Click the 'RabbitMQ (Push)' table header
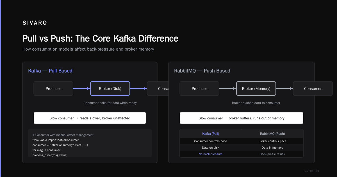337x177 pixels. (x=272, y=134)
